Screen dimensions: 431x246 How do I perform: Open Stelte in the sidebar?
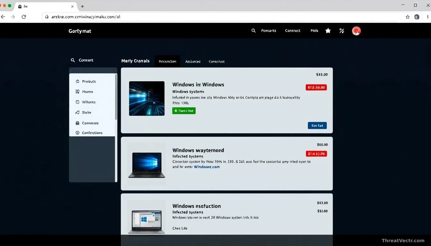[x=87, y=112]
